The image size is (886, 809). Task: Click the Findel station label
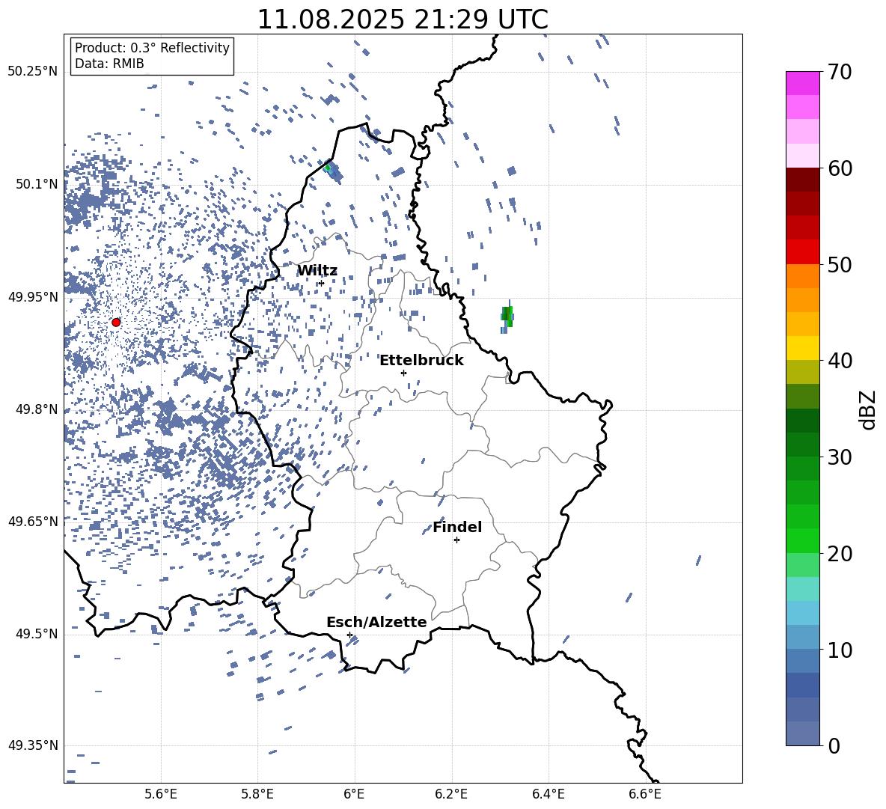click(457, 528)
